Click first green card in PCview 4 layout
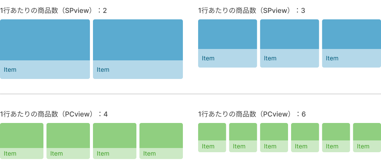The height and width of the screenshot is (167, 381). click(x=22, y=141)
